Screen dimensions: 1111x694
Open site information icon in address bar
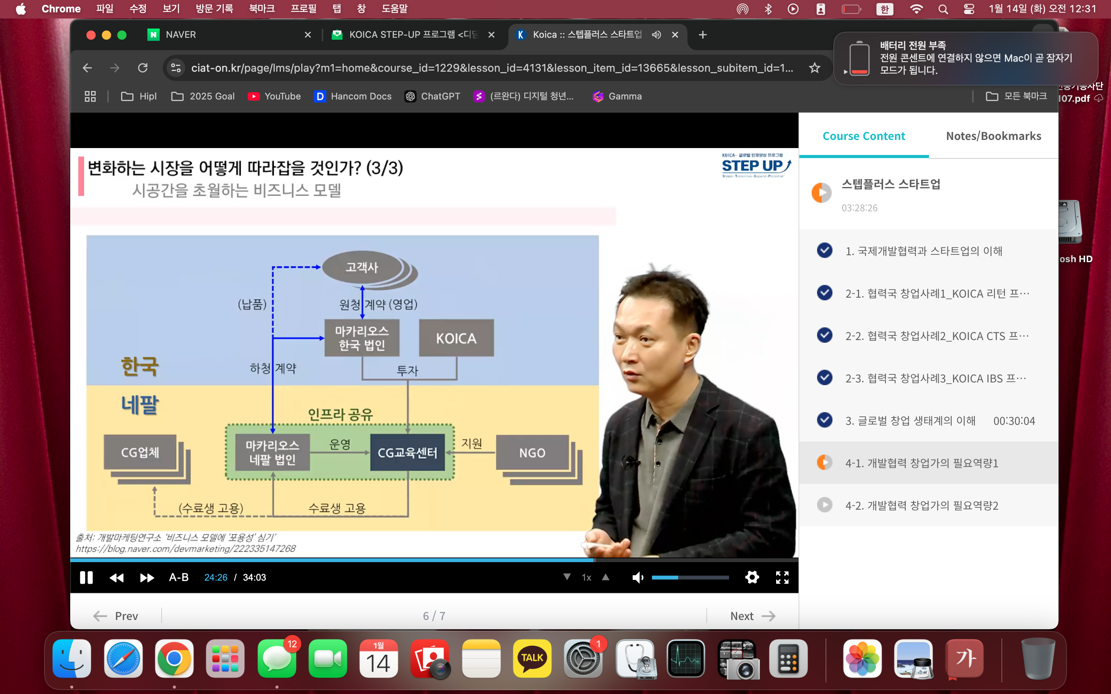click(x=176, y=68)
